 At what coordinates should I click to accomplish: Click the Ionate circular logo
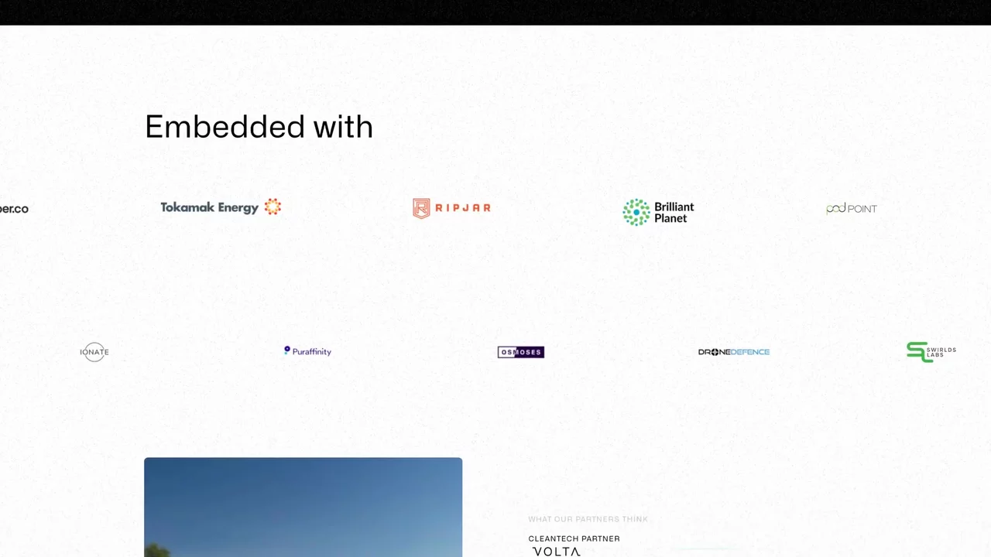click(94, 352)
